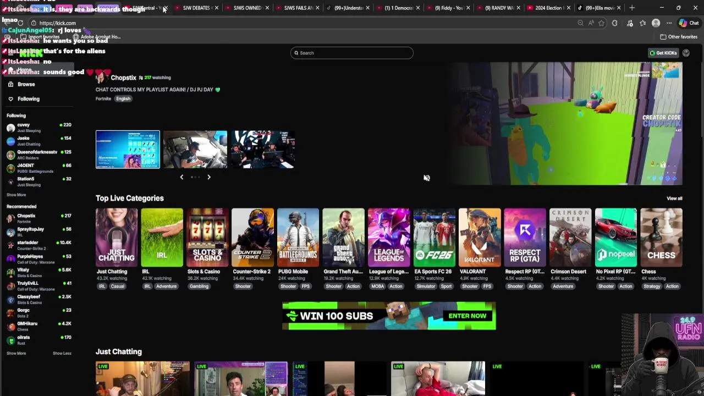Viewport: 704px width, 396px height.
Task: Click the Kick search field
Action: click(x=352, y=53)
